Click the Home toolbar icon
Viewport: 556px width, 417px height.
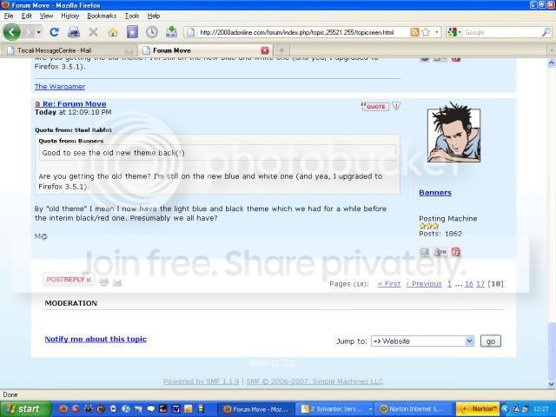pos(113,32)
